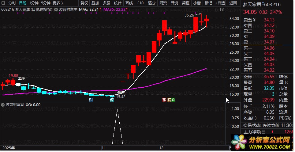295x152 pixels.
Task: Open the 小窗 mini window
Action: coord(197,3)
